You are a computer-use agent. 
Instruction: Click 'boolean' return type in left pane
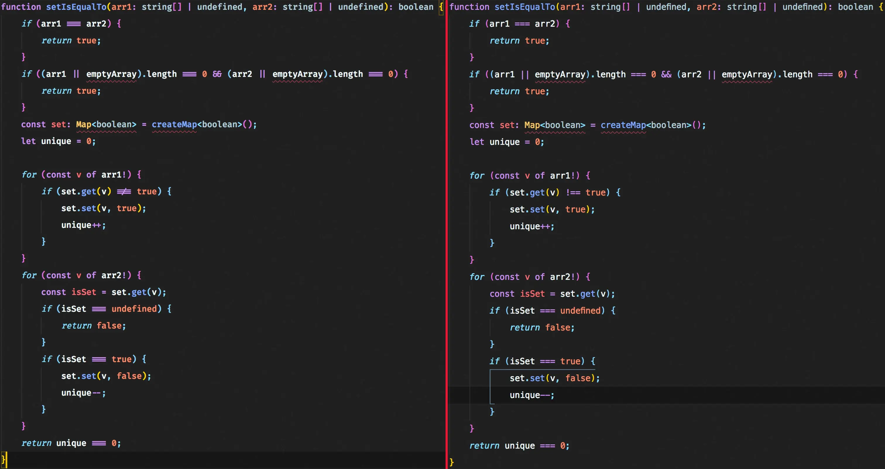416,7
